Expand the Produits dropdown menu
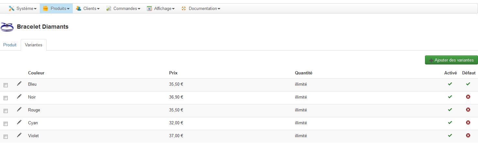The height and width of the screenshot is (143, 478). pos(56,9)
